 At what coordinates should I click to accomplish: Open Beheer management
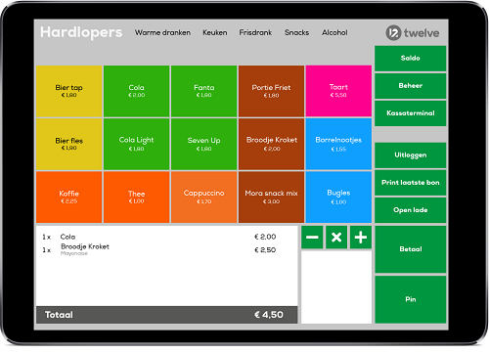click(411, 86)
